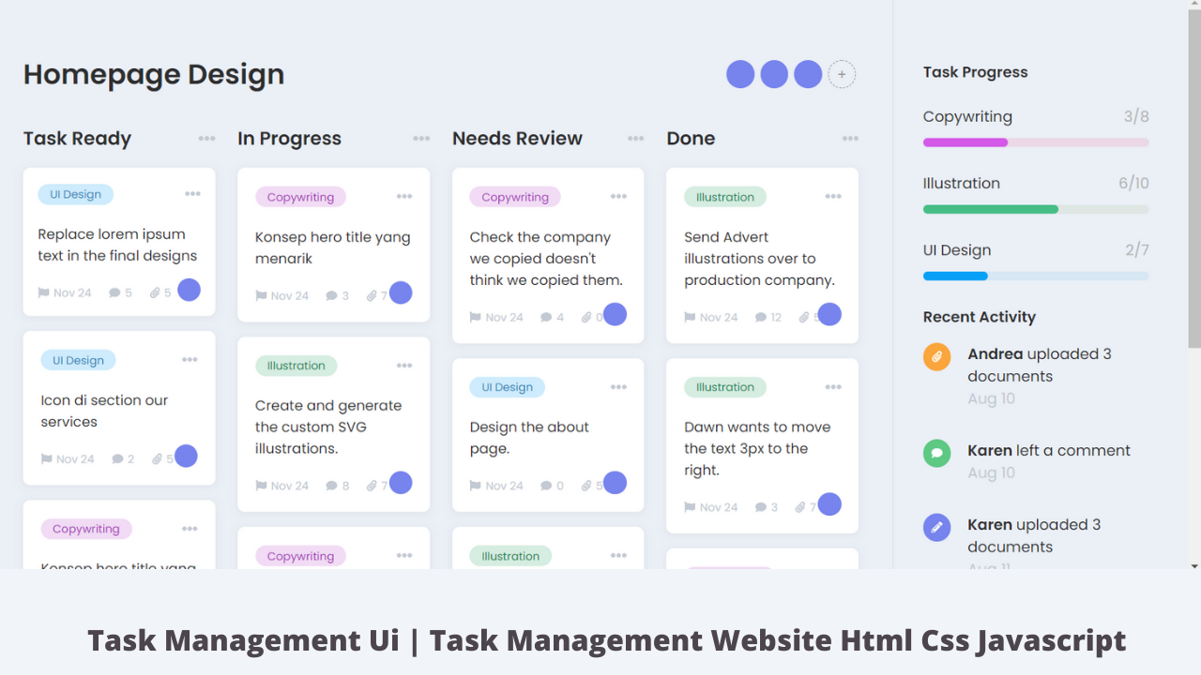Click UI Design tag on Icon di section card
Image resolution: width=1201 pixels, height=675 pixels.
[x=78, y=360]
